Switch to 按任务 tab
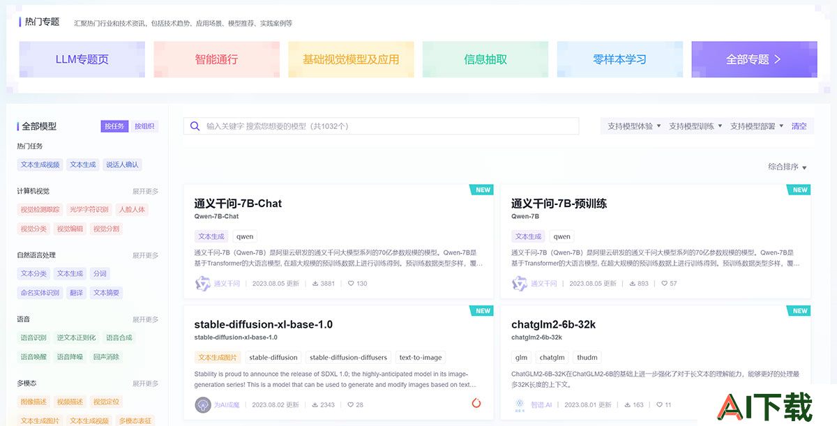837x426 pixels. point(114,126)
